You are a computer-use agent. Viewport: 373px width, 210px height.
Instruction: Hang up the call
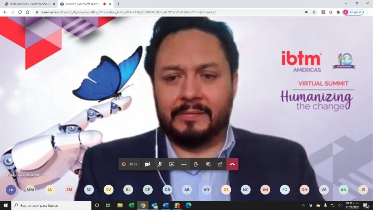[233, 164]
